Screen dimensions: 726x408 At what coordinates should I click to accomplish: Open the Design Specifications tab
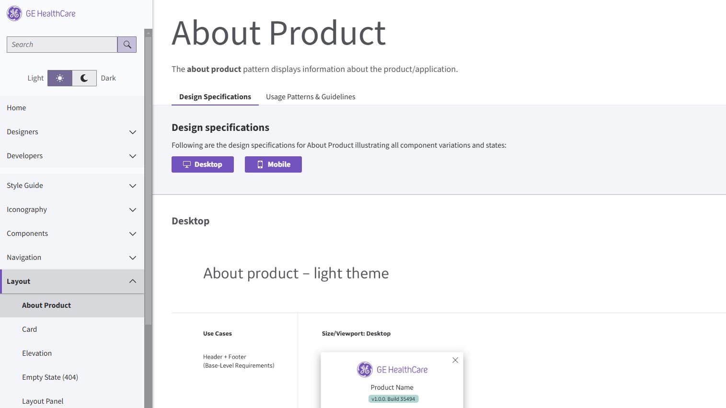pos(215,97)
